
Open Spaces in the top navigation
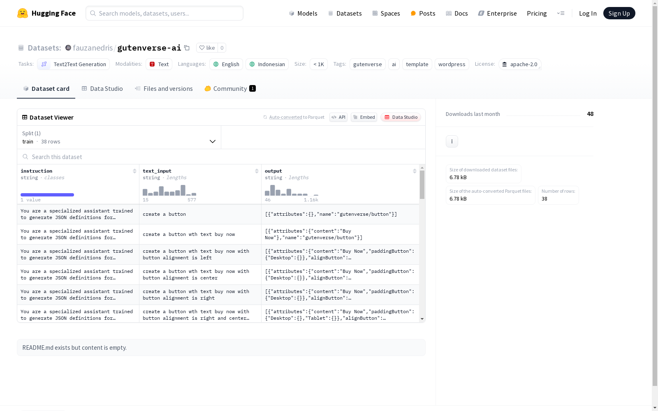pos(386,13)
